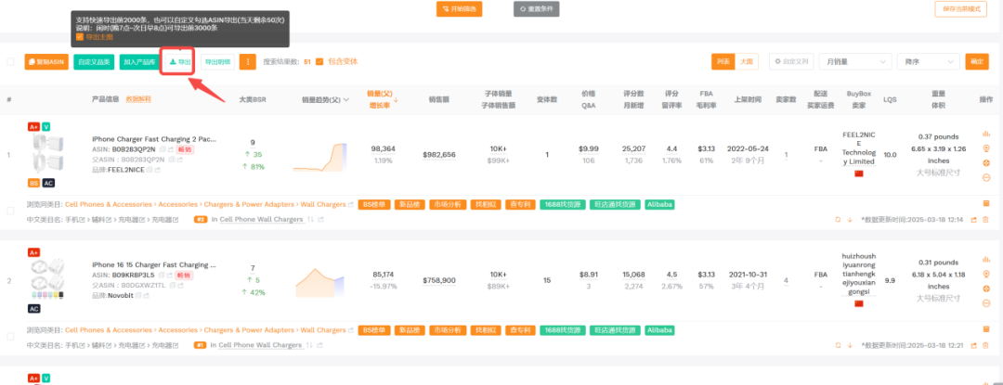1003x385 pixels.
Task: Sort by the 销量(父) 增长率 column header
Action: (383, 99)
